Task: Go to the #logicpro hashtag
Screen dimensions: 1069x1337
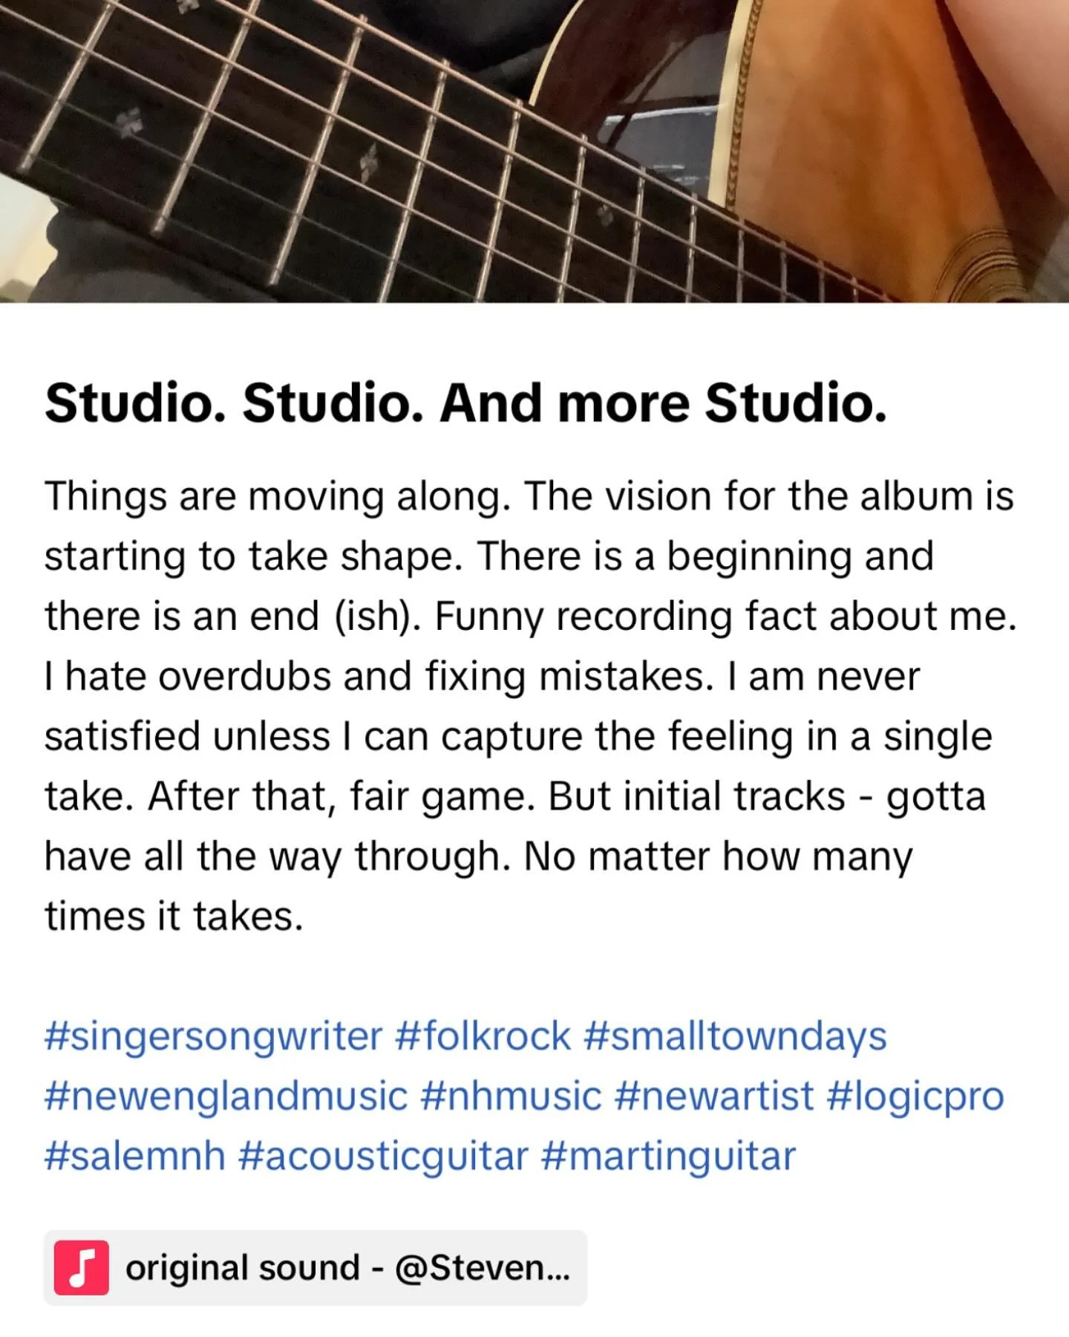Action: (x=915, y=1096)
